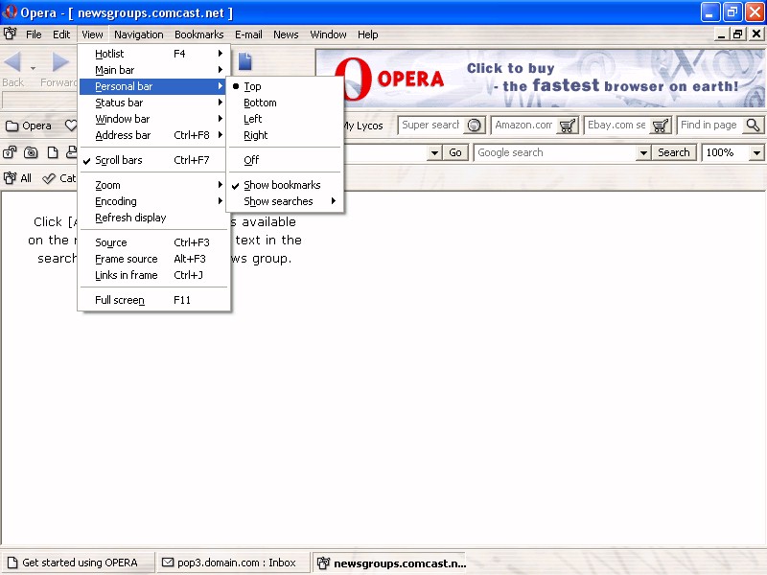Expand the Google search field dropdown arrow
This screenshot has height=575, width=767.
pos(643,152)
